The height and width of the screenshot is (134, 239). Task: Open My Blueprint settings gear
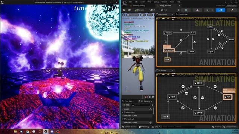pyautogui.click(x=152, y=105)
